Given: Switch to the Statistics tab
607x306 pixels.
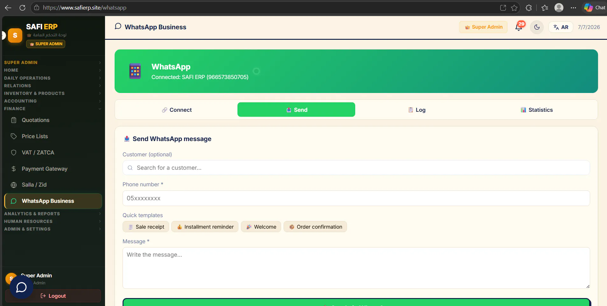Looking at the screenshot, I should point(537,110).
